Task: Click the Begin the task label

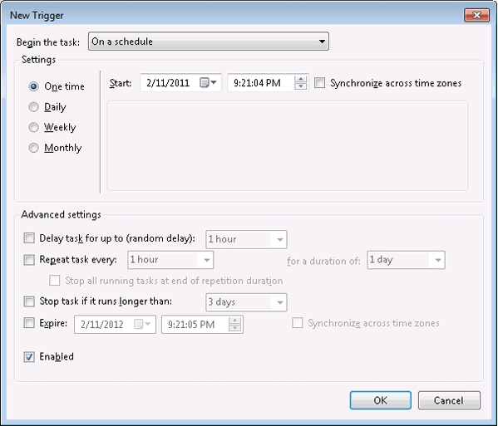Action: [48, 42]
